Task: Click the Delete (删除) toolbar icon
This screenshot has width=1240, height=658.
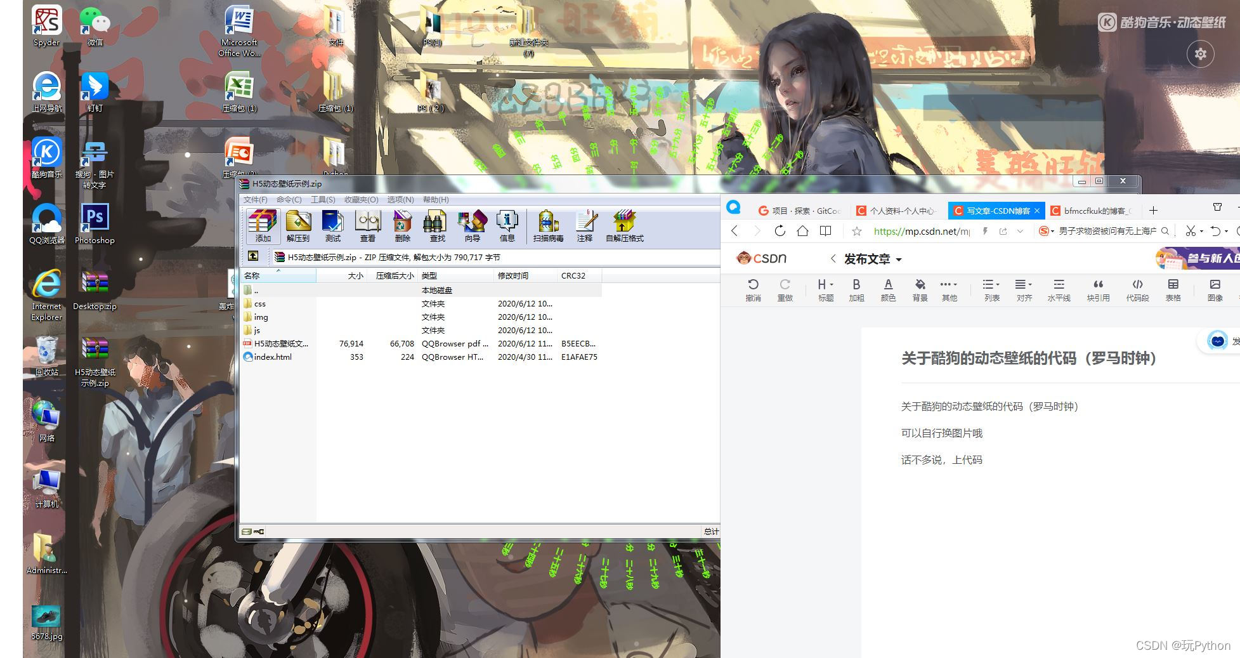Action: (402, 226)
